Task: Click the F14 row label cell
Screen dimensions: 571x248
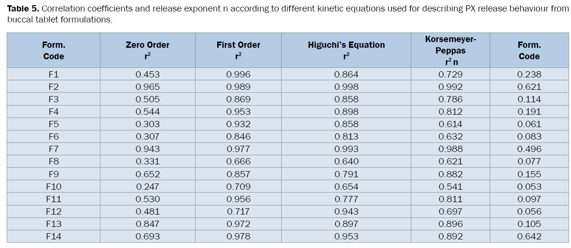Action: (x=53, y=236)
